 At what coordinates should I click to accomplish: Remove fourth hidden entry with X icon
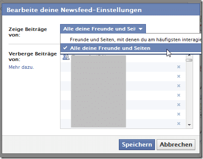[x=179, y=95]
